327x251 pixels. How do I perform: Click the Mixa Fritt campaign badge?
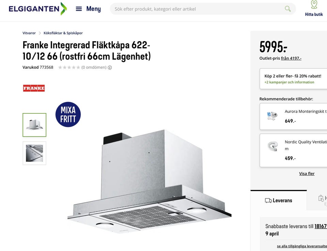68,114
